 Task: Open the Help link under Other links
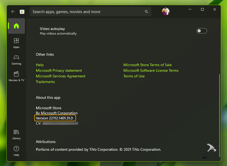[40, 65]
